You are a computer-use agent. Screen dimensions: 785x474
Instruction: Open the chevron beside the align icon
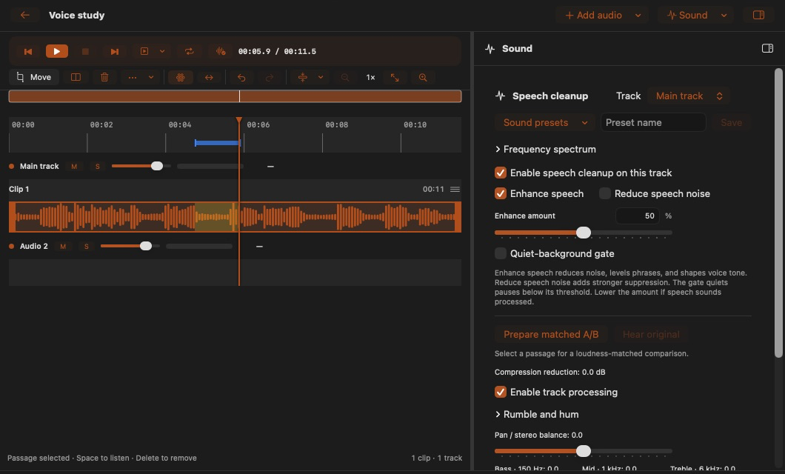click(x=321, y=77)
